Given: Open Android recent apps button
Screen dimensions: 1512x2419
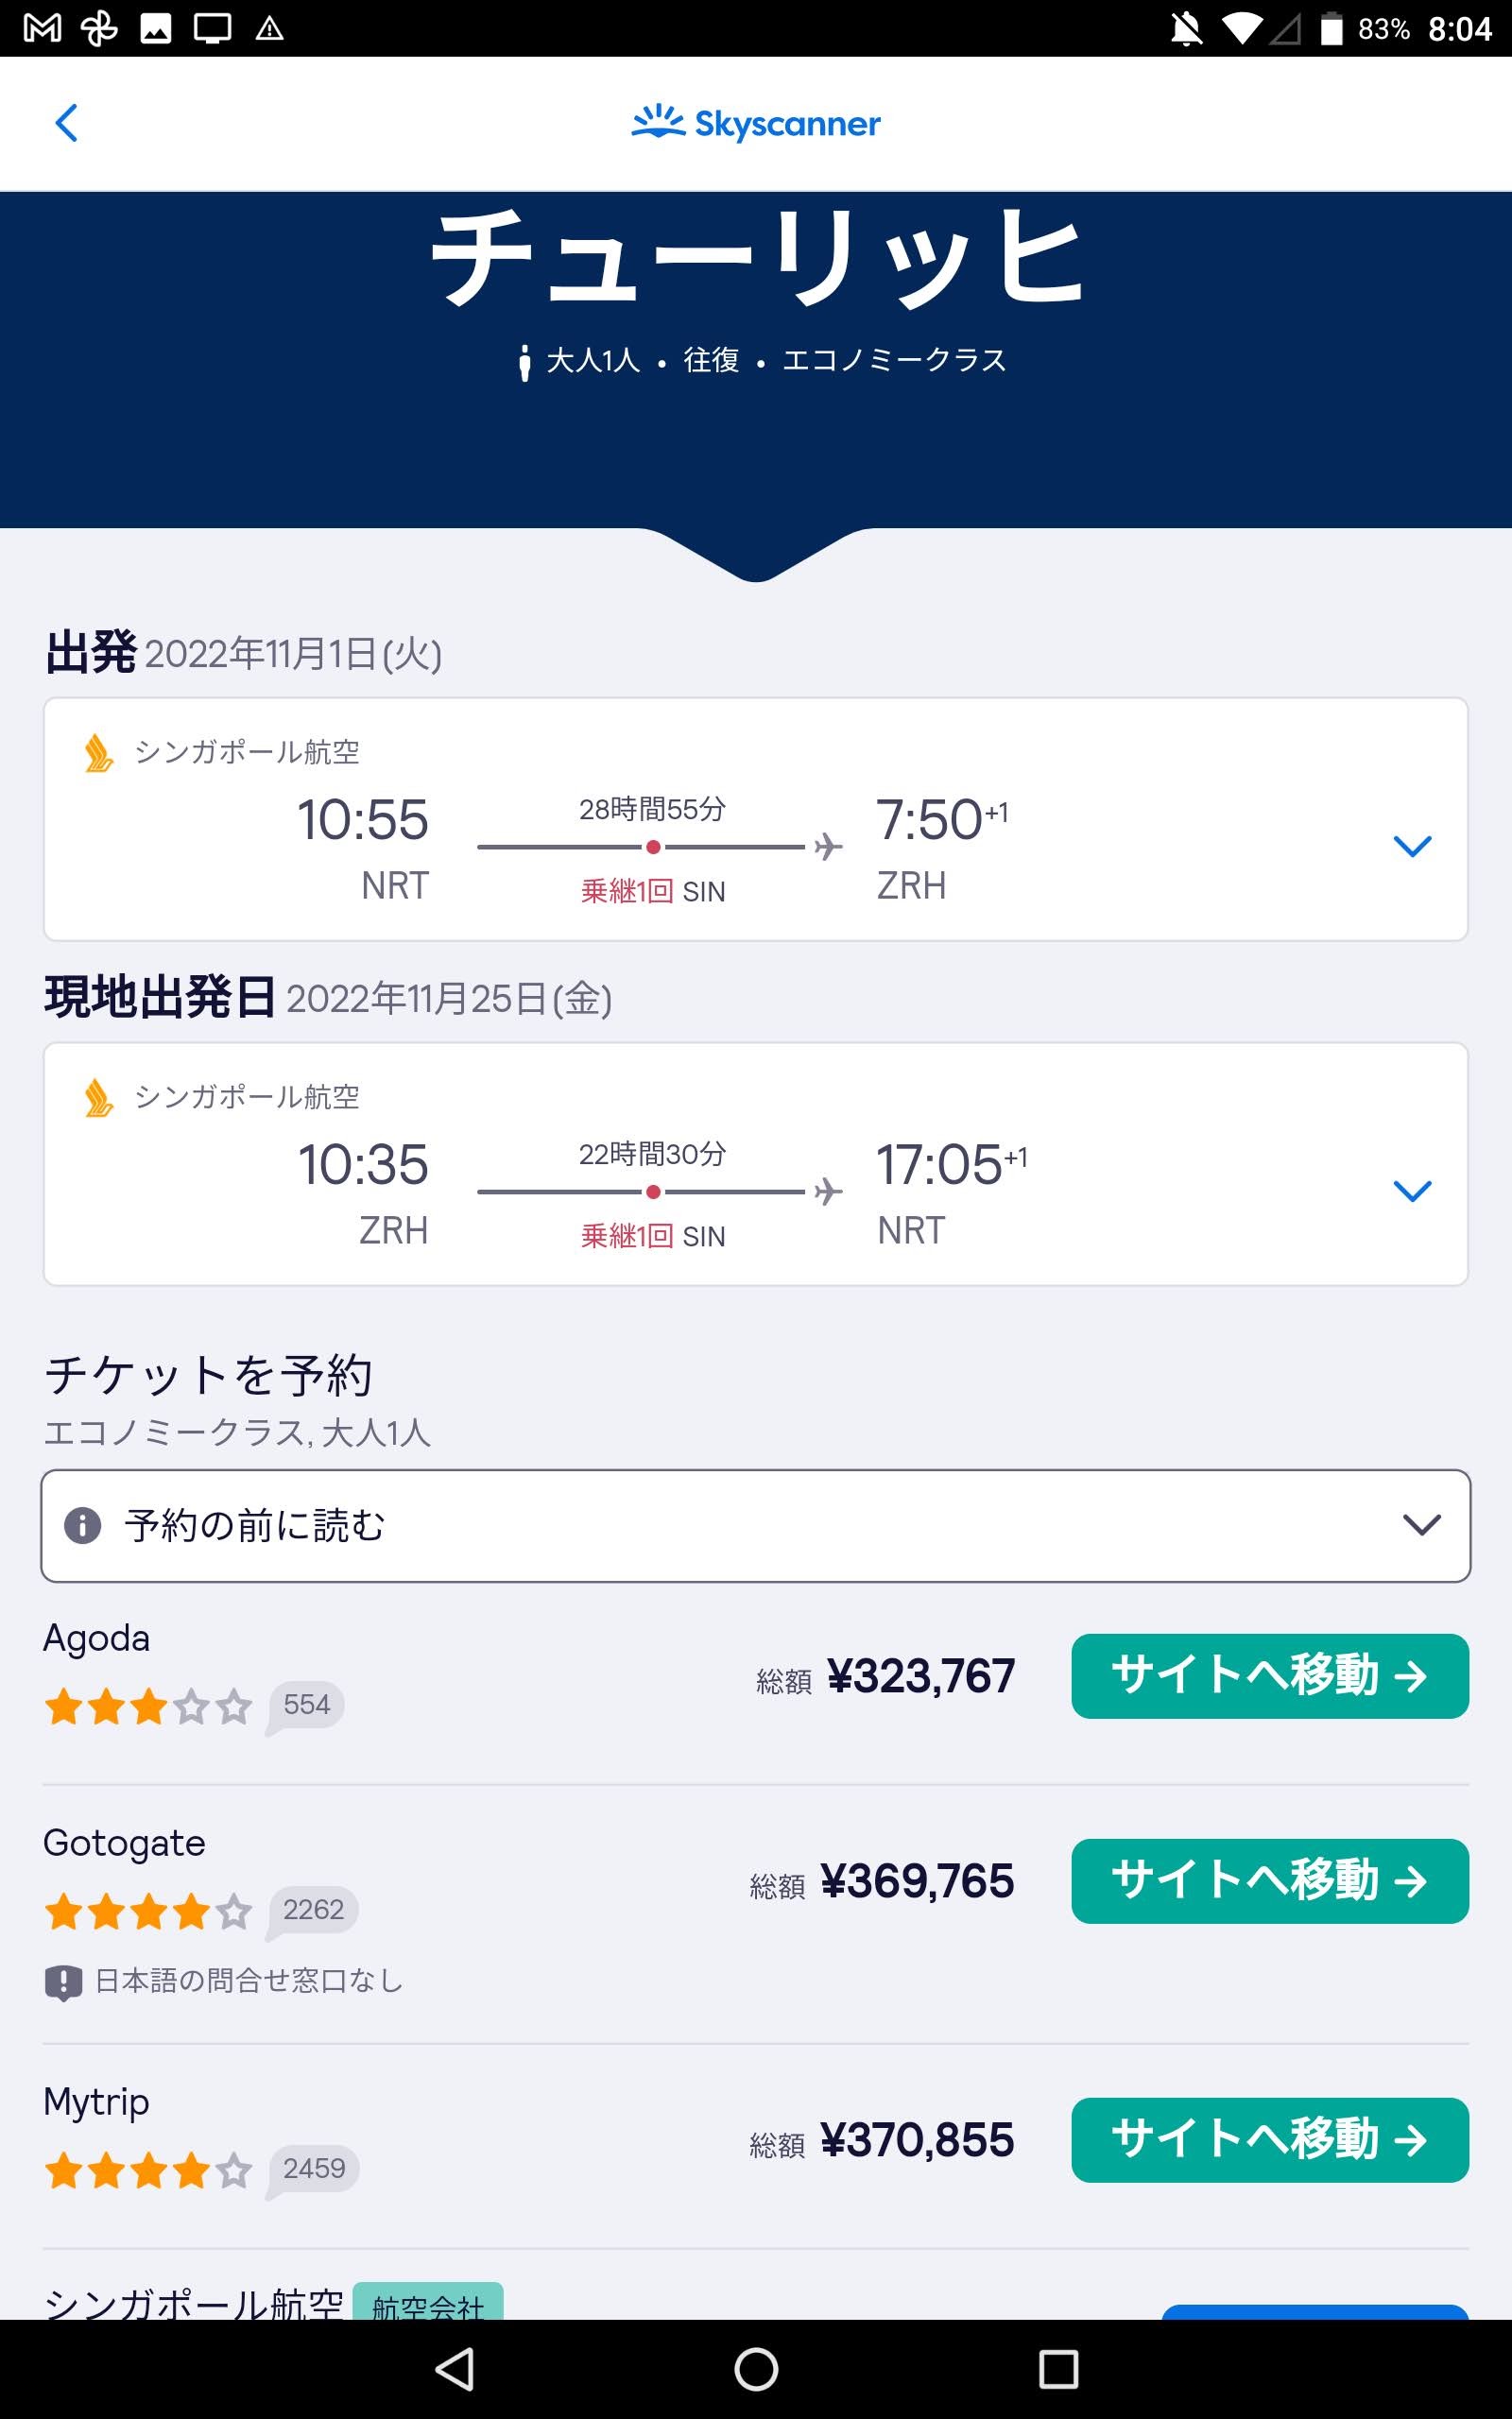Looking at the screenshot, I should tap(1058, 2369).
